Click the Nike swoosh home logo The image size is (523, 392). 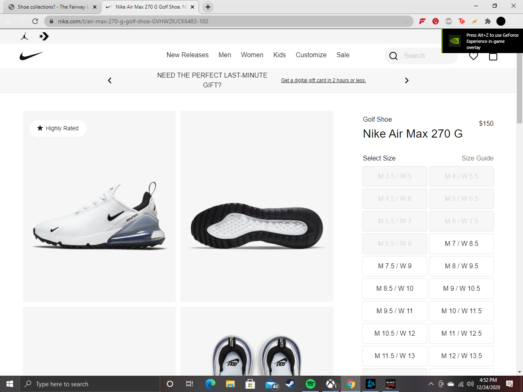pyautogui.click(x=31, y=56)
